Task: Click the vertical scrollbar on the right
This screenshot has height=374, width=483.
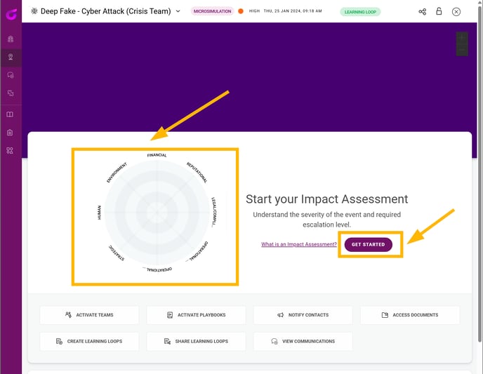Action: click(x=480, y=173)
